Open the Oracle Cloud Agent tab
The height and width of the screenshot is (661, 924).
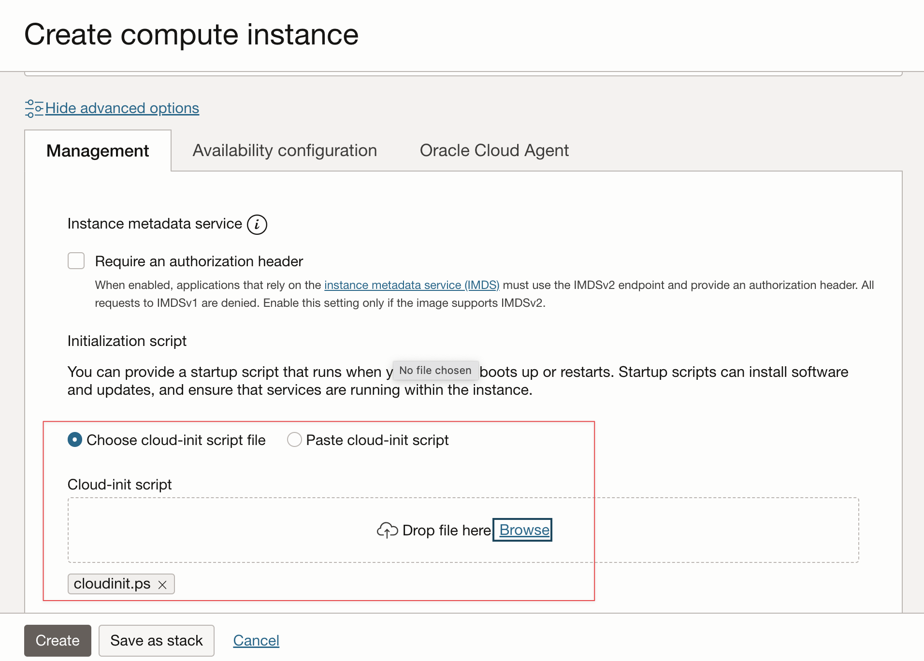click(x=494, y=150)
